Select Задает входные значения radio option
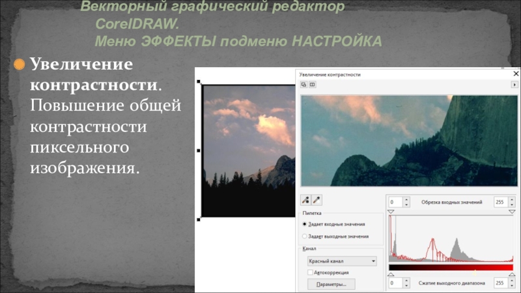This screenshot has height=293, width=521. (333, 224)
